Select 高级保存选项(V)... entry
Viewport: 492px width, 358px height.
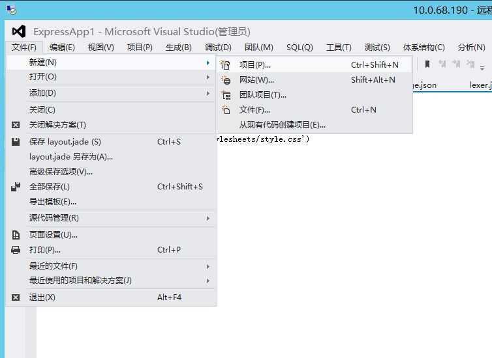[112, 172]
